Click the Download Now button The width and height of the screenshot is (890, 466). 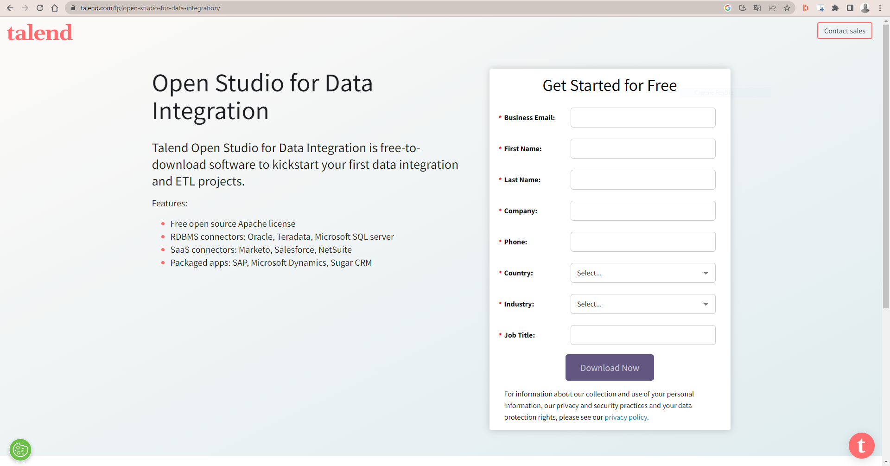coord(610,368)
